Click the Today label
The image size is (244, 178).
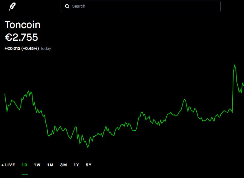[x=45, y=49]
